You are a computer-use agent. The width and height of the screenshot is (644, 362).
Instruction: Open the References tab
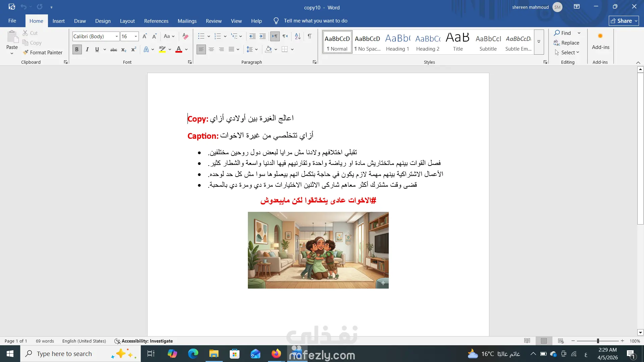156,21
